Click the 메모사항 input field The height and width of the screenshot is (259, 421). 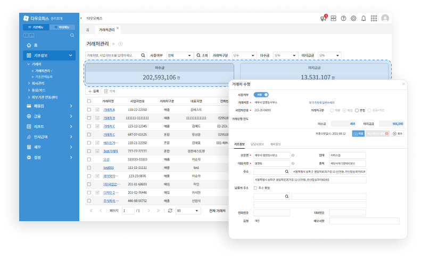point(365,221)
